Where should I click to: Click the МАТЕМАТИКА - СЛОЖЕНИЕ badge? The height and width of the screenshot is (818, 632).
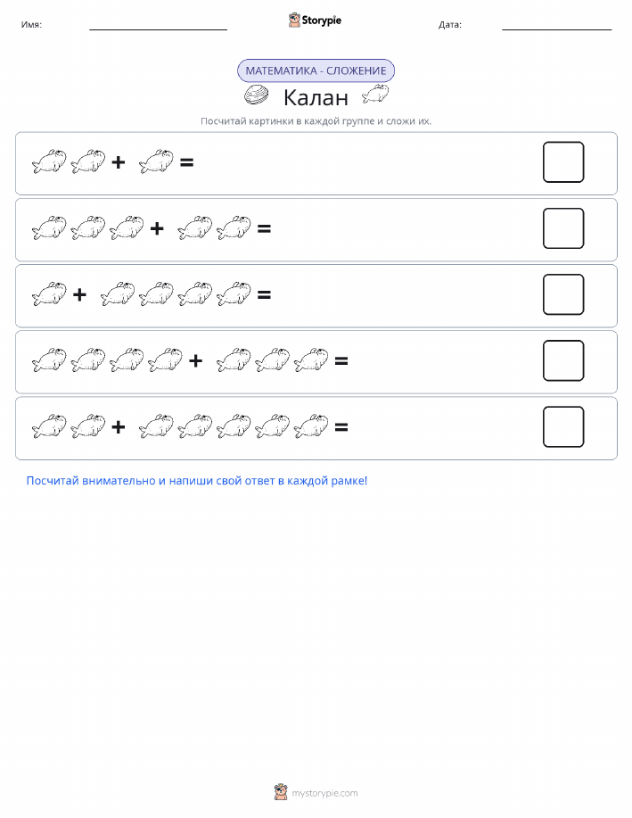pyautogui.click(x=316, y=71)
